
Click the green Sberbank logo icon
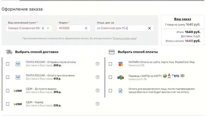165,76
